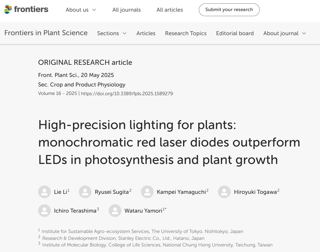Open Ichiro Terashima's author name link
320x252 pixels.
[75, 211]
